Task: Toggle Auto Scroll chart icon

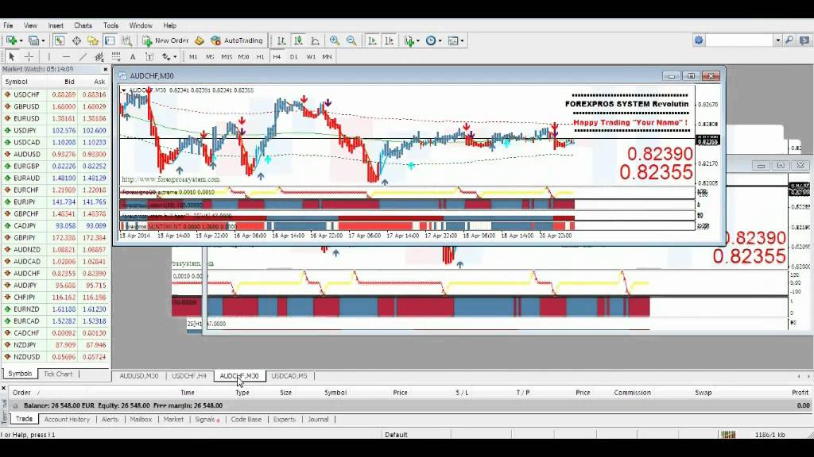Action: [x=372, y=40]
